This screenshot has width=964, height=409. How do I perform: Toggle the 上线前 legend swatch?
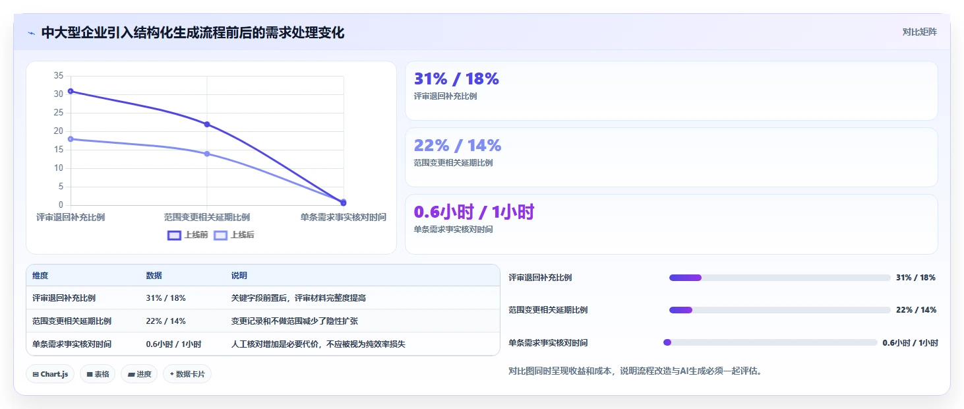[174, 235]
